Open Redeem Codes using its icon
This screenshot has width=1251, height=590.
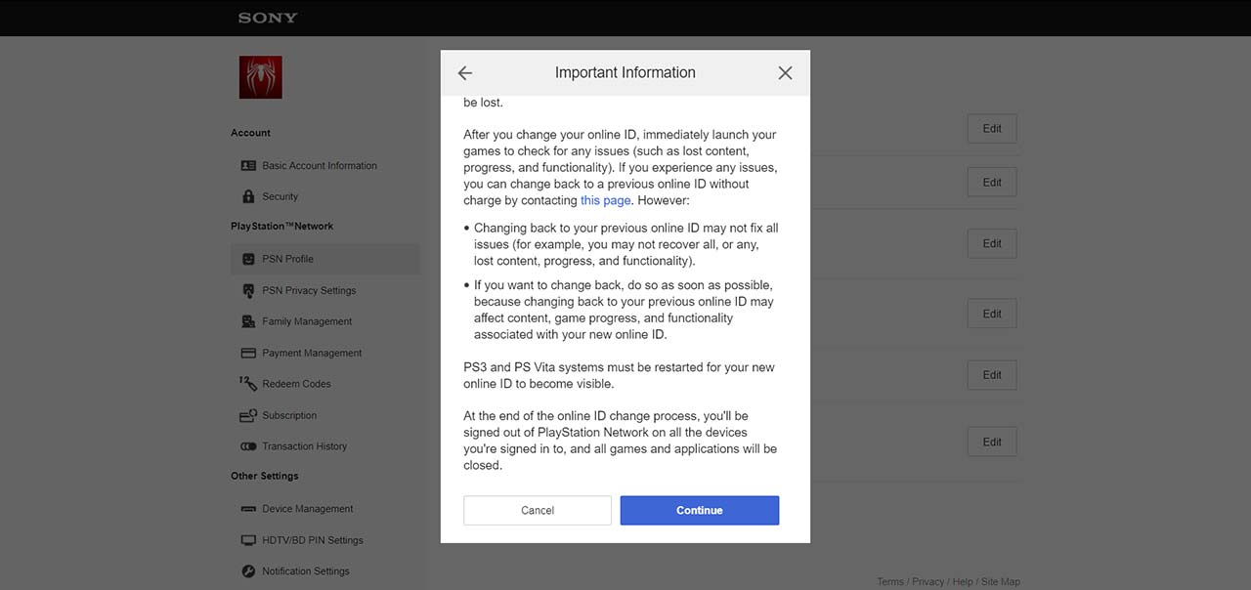pyautogui.click(x=248, y=384)
